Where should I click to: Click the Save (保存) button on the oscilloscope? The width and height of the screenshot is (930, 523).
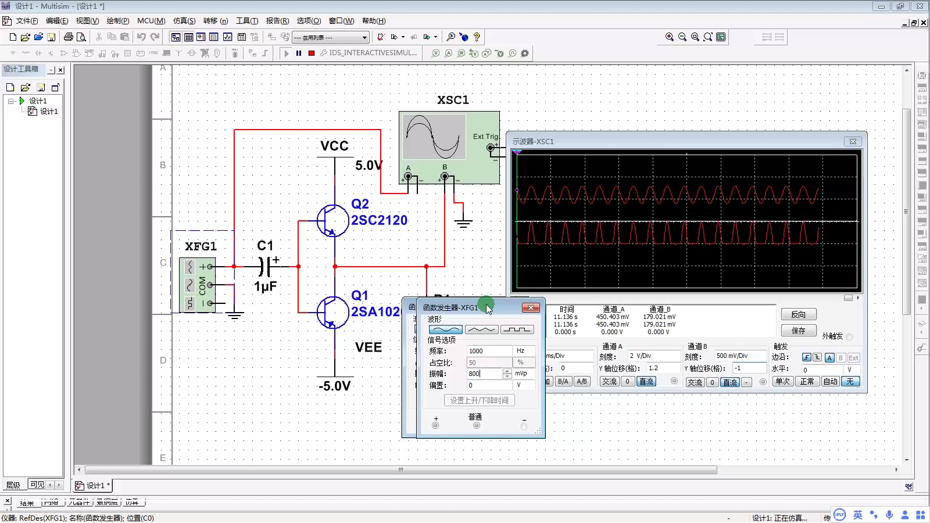(799, 331)
